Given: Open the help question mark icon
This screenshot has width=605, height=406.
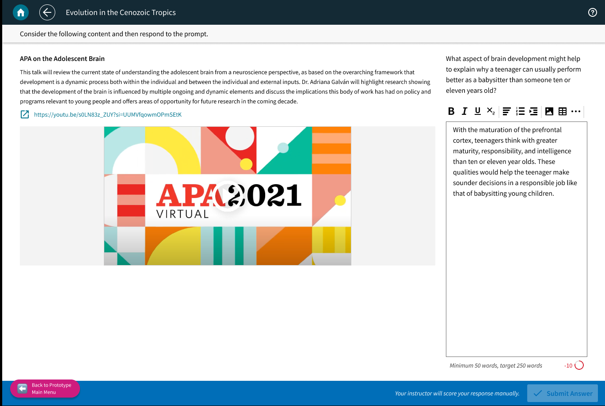Looking at the screenshot, I should (593, 12).
